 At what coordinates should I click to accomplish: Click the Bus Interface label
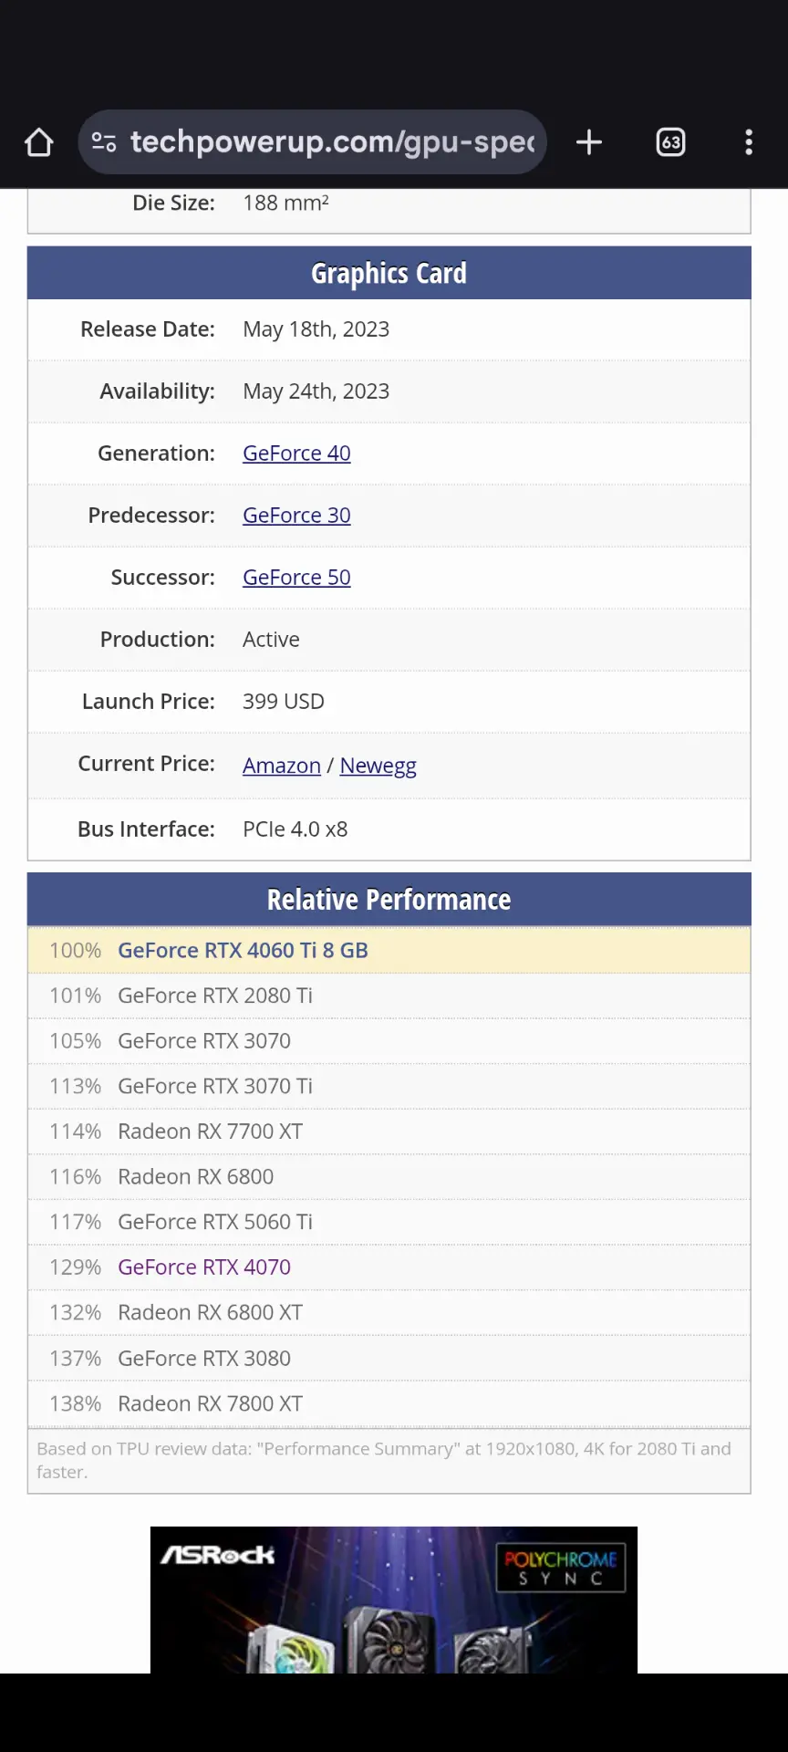[147, 829]
